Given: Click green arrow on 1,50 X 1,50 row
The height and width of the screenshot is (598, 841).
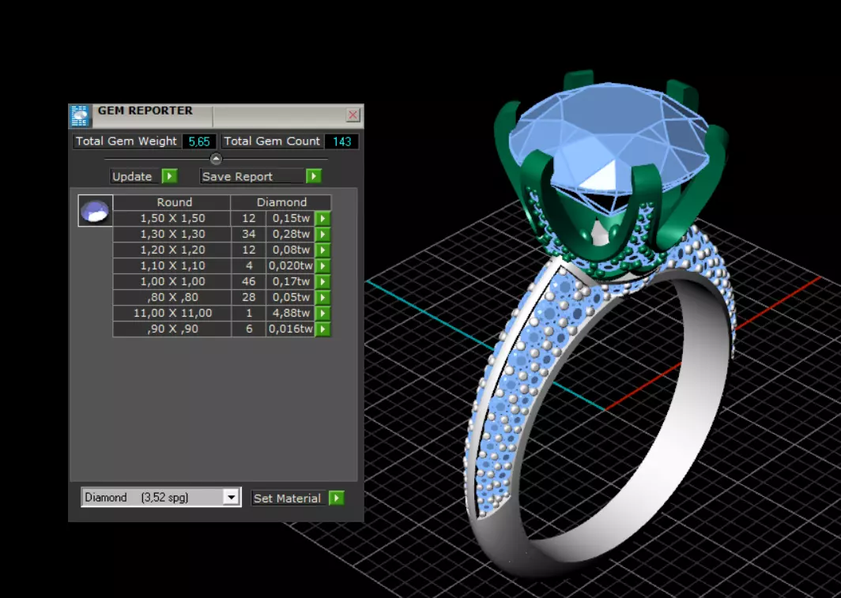Looking at the screenshot, I should click(322, 219).
